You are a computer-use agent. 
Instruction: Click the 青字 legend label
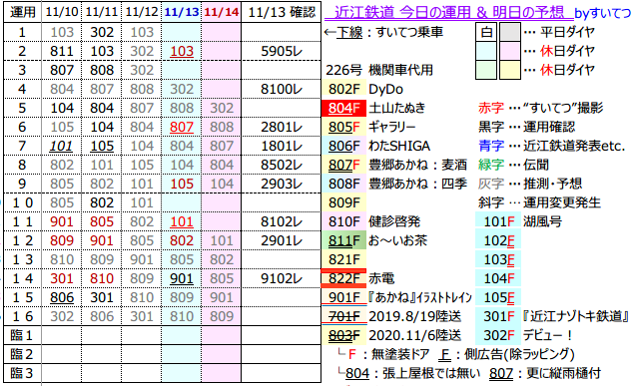(491, 146)
